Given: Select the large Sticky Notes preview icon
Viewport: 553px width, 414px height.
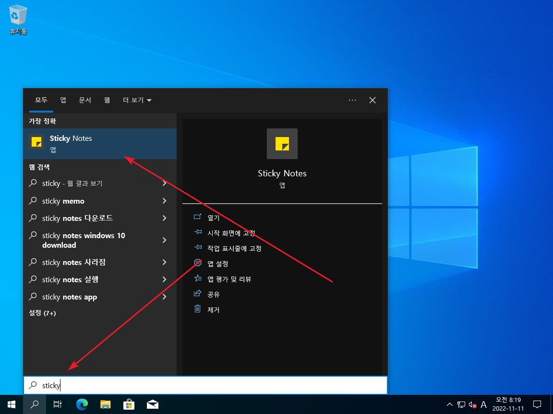Looking at the screenshot, I should click(x=282, y=144).
